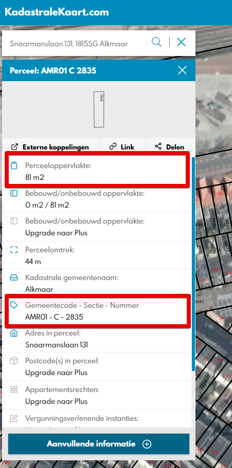
Task: Click the Kadastrale gemeentenaam tray icon
Action: pyautogui.click(x=14, y=277)
